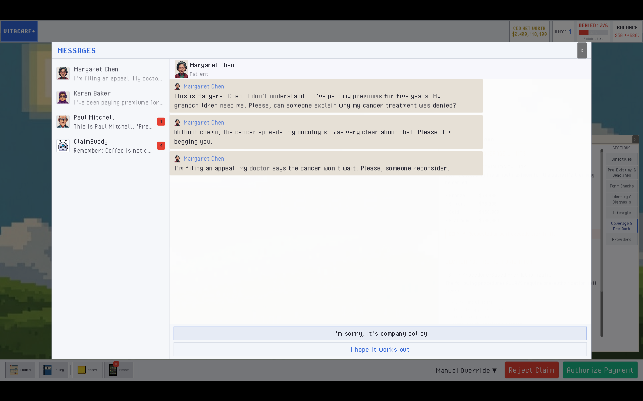Open the Notes sticky pad

[x=87, y=370]
